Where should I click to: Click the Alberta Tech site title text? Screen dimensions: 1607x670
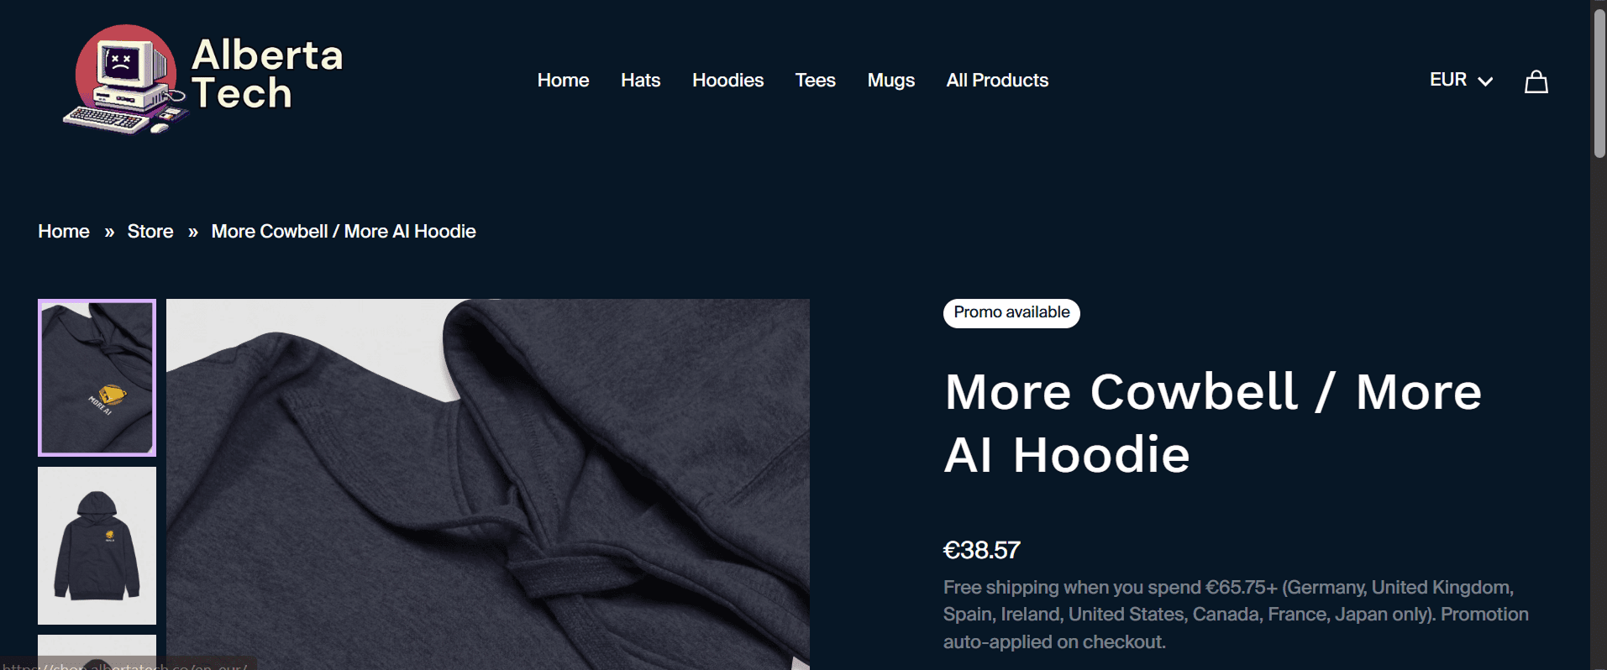[x=267, y=74]
